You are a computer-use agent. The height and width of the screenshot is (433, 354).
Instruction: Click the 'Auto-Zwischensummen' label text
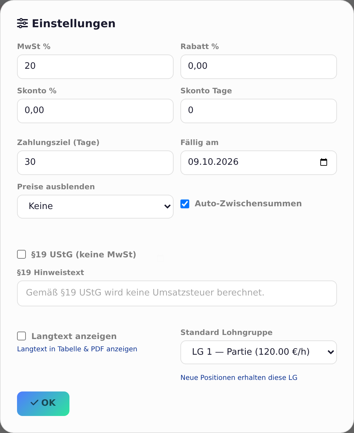[248, 204]
